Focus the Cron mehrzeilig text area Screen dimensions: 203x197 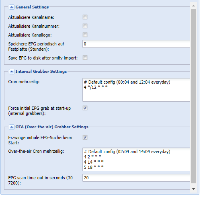pyautogui.click(x=136, y=90)
